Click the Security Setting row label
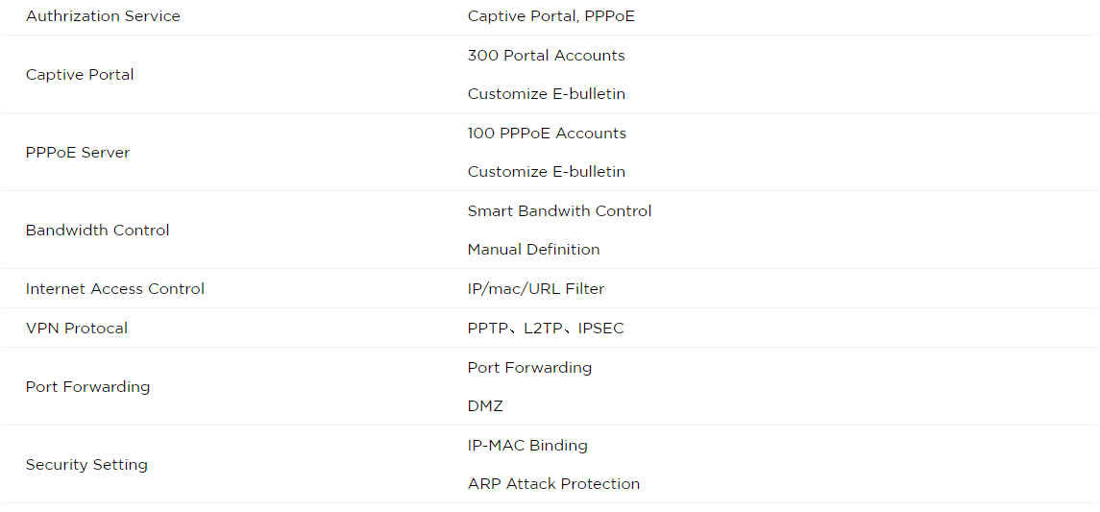This screenshot has height=512, width=1100. (86, 465)
